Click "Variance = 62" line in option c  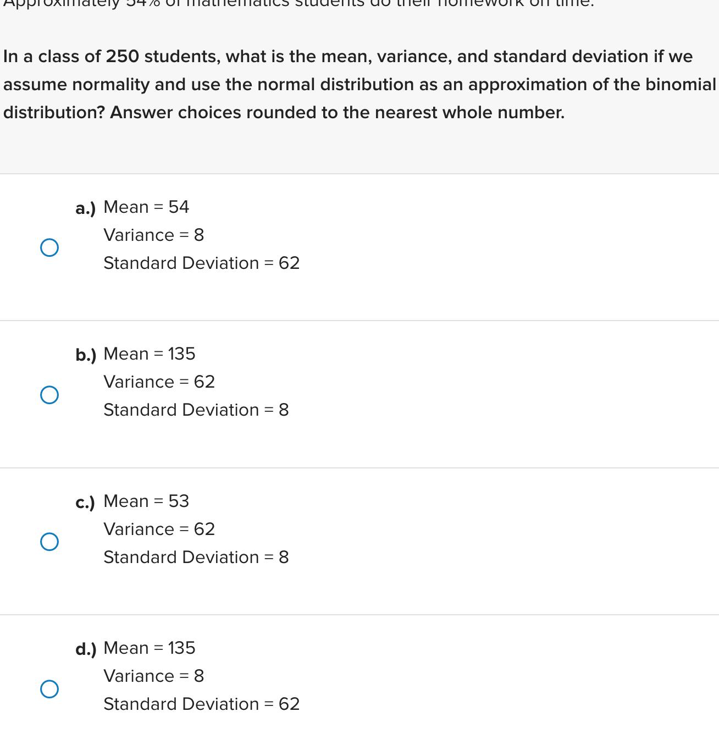click(x=159, y=529)
